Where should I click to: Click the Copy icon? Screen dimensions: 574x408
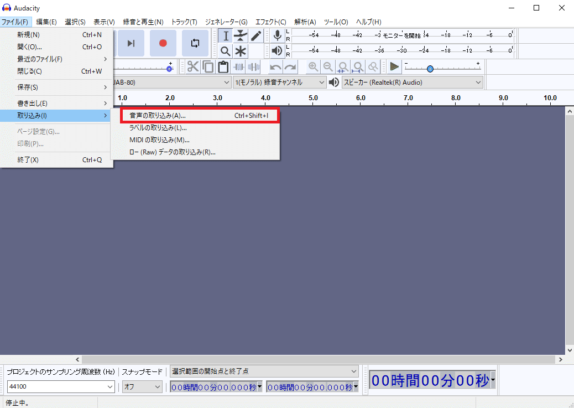(208, 67)
